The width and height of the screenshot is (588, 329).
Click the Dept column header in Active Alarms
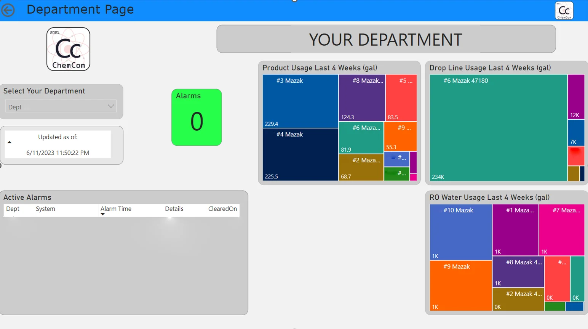coord(13,209)
